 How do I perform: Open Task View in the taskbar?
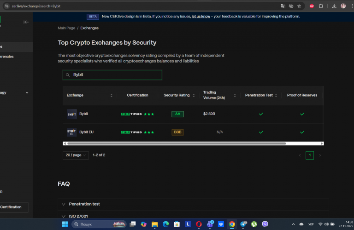tap(133, 224)
